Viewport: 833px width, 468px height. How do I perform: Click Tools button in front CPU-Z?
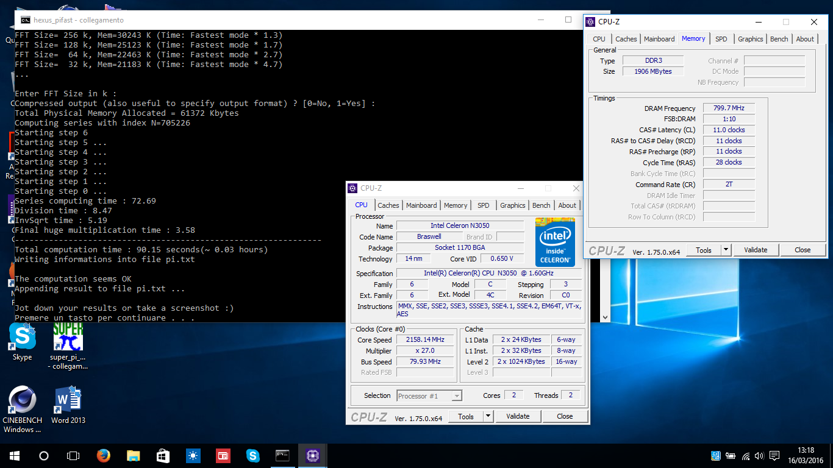(x=466, y=417)
